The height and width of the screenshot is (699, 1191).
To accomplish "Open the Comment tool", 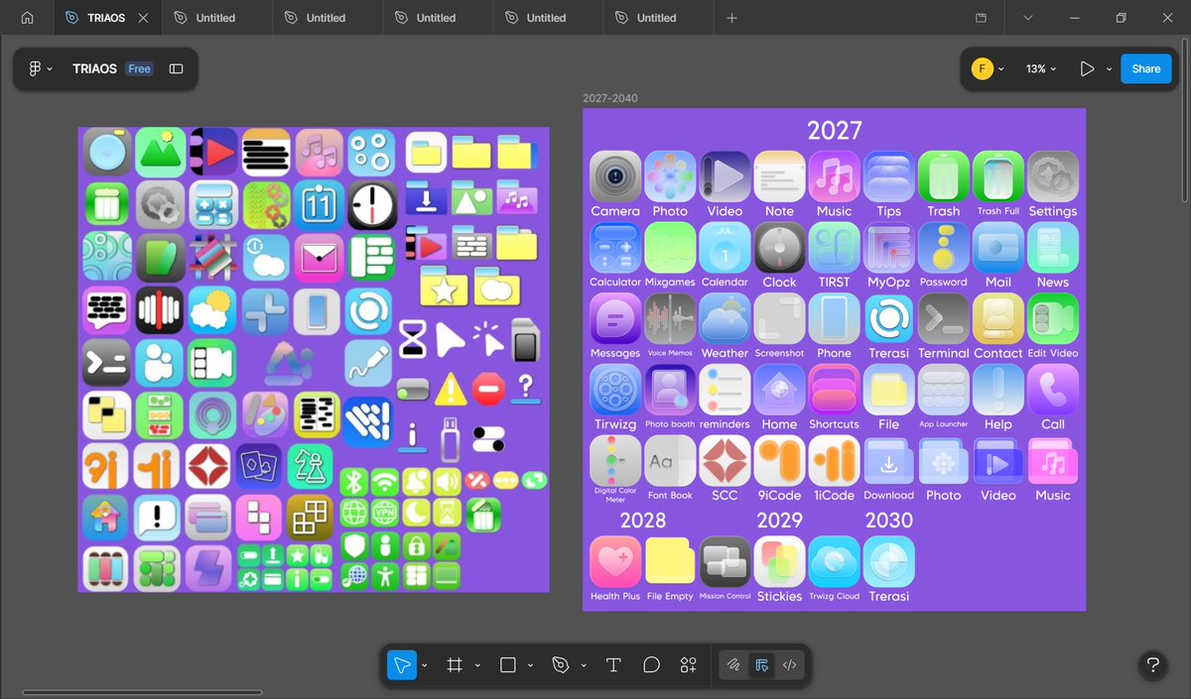I will (651, 664).
